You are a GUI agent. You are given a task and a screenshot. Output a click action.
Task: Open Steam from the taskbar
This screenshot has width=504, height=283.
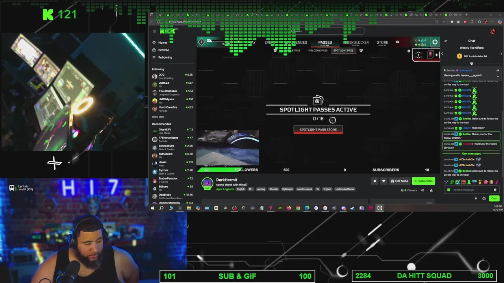[x=352, y=208]
